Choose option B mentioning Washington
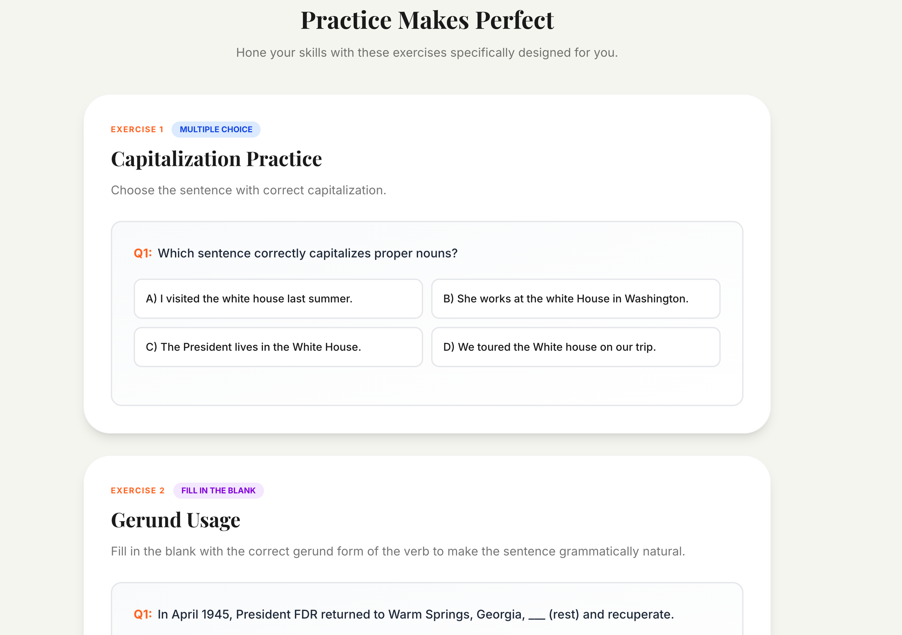Viewport: 902px width, 635px height. click(575, 299)
